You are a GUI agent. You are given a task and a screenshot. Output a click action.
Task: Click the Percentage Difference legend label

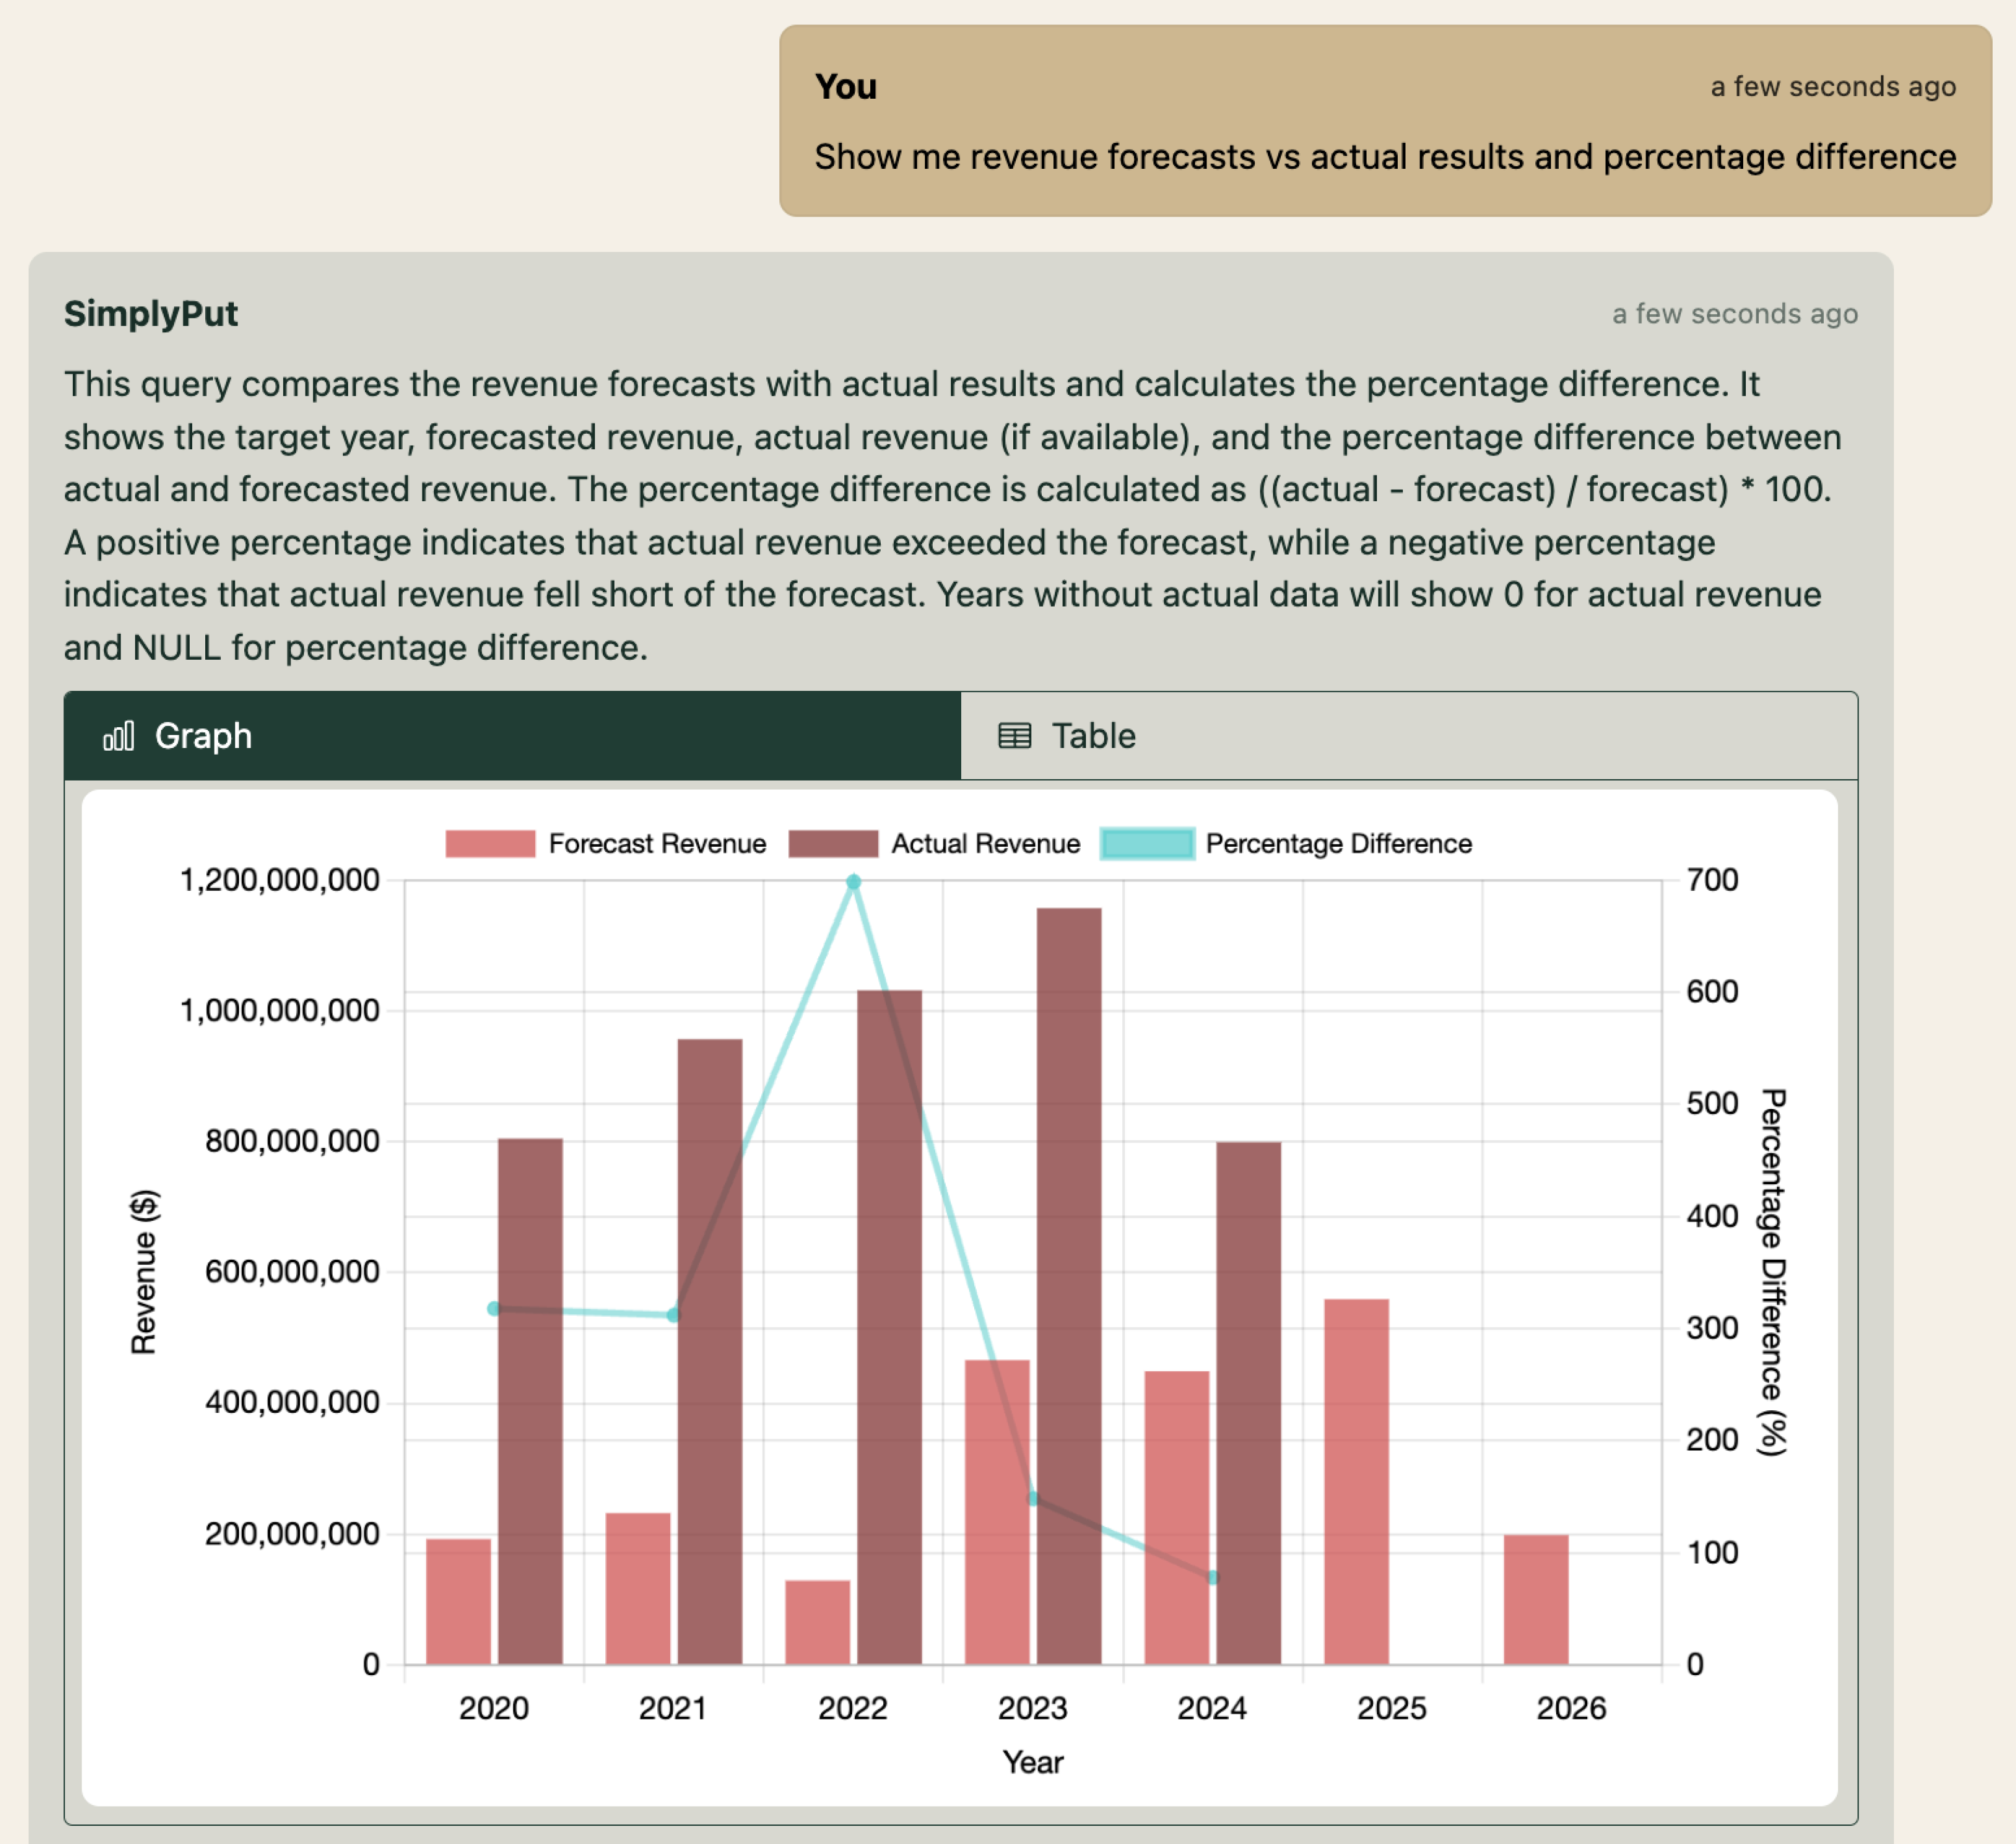pos(1338,844)
